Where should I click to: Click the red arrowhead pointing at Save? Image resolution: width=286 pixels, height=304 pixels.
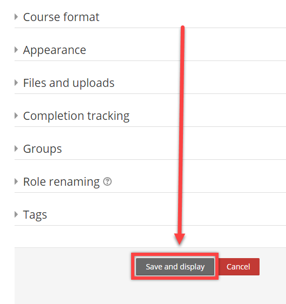tap(180, 239)
